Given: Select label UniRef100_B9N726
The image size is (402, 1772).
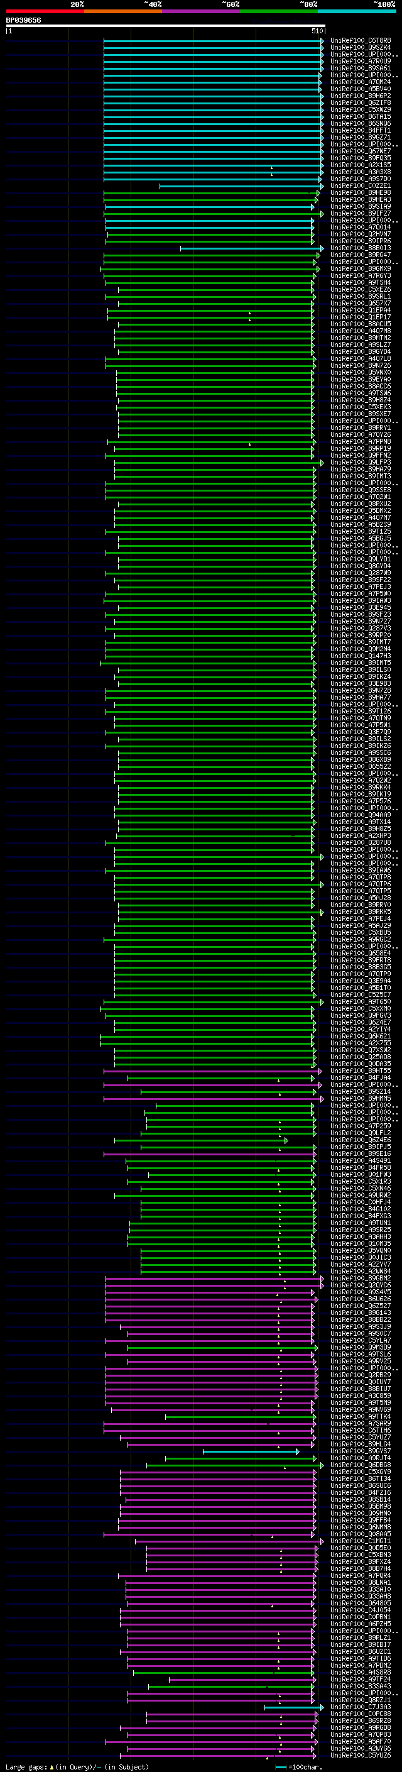Looking at the screenshot, I should [x=361, y=365].
